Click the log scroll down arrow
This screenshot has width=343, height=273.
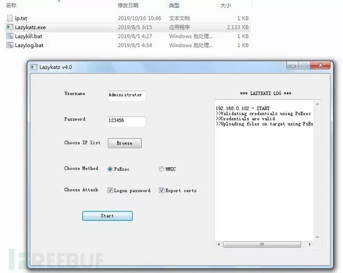[x=318, y=237]
